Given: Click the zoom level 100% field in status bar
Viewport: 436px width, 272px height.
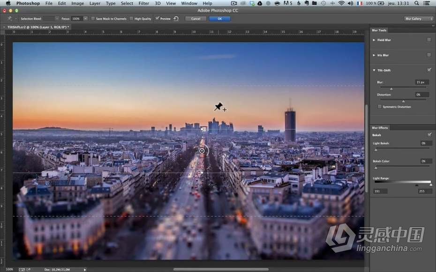Looking at the screenshot, I should [x=9, y=269].
